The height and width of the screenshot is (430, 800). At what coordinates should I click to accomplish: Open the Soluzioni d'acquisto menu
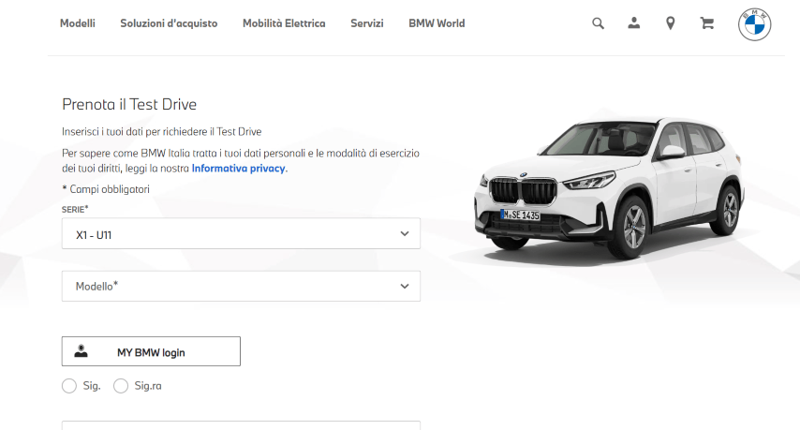169,23
